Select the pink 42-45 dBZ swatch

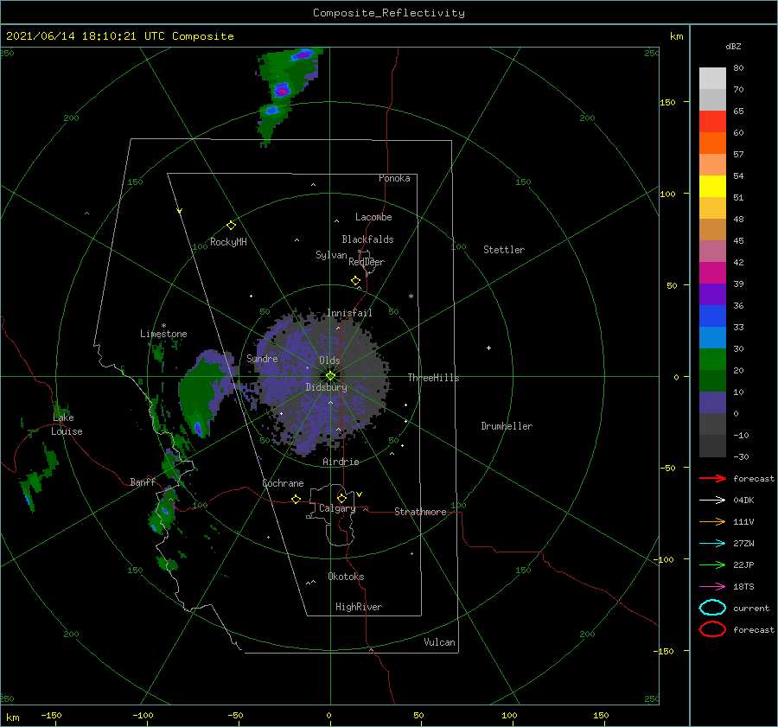[712, 252]
